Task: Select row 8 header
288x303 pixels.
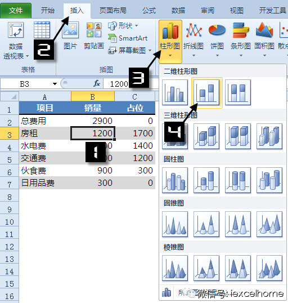Action: pyautogui.click(x=9, y=197)
